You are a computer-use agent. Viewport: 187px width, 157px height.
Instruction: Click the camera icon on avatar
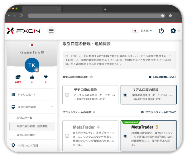coord(37,70)
